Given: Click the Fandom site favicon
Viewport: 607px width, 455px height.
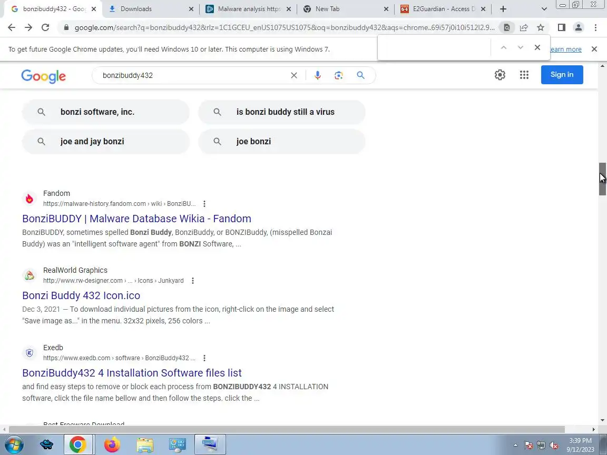Looking at the screenshot, I should click(30, 199).
